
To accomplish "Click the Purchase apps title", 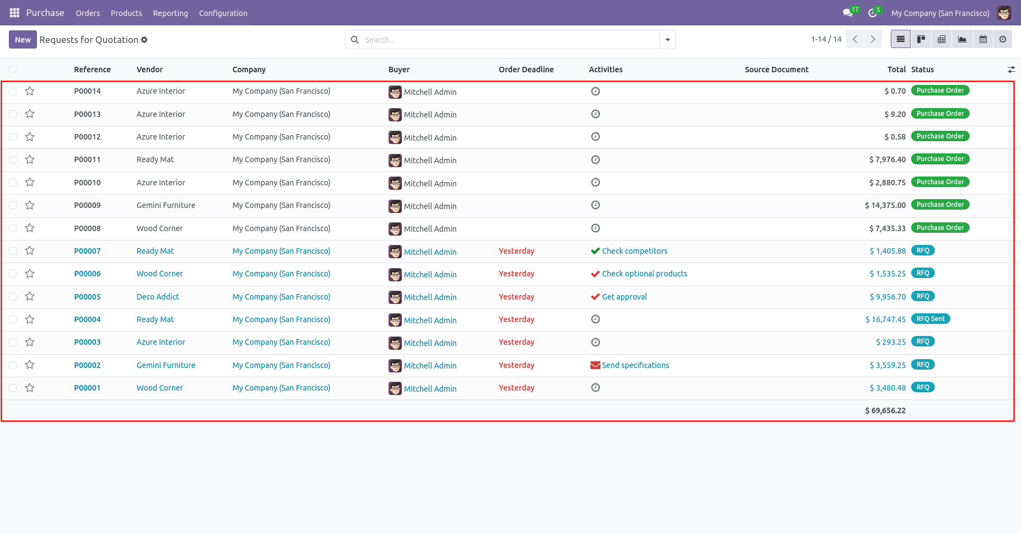I will pos(45,13).
